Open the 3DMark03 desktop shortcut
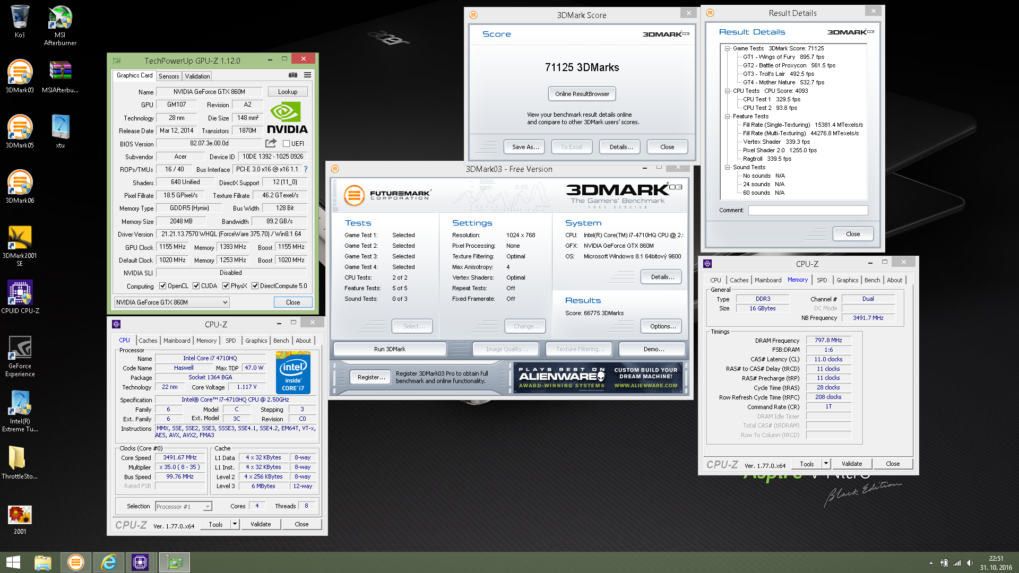This screenshot has height=573, width=1019. [x=20, y=76]
